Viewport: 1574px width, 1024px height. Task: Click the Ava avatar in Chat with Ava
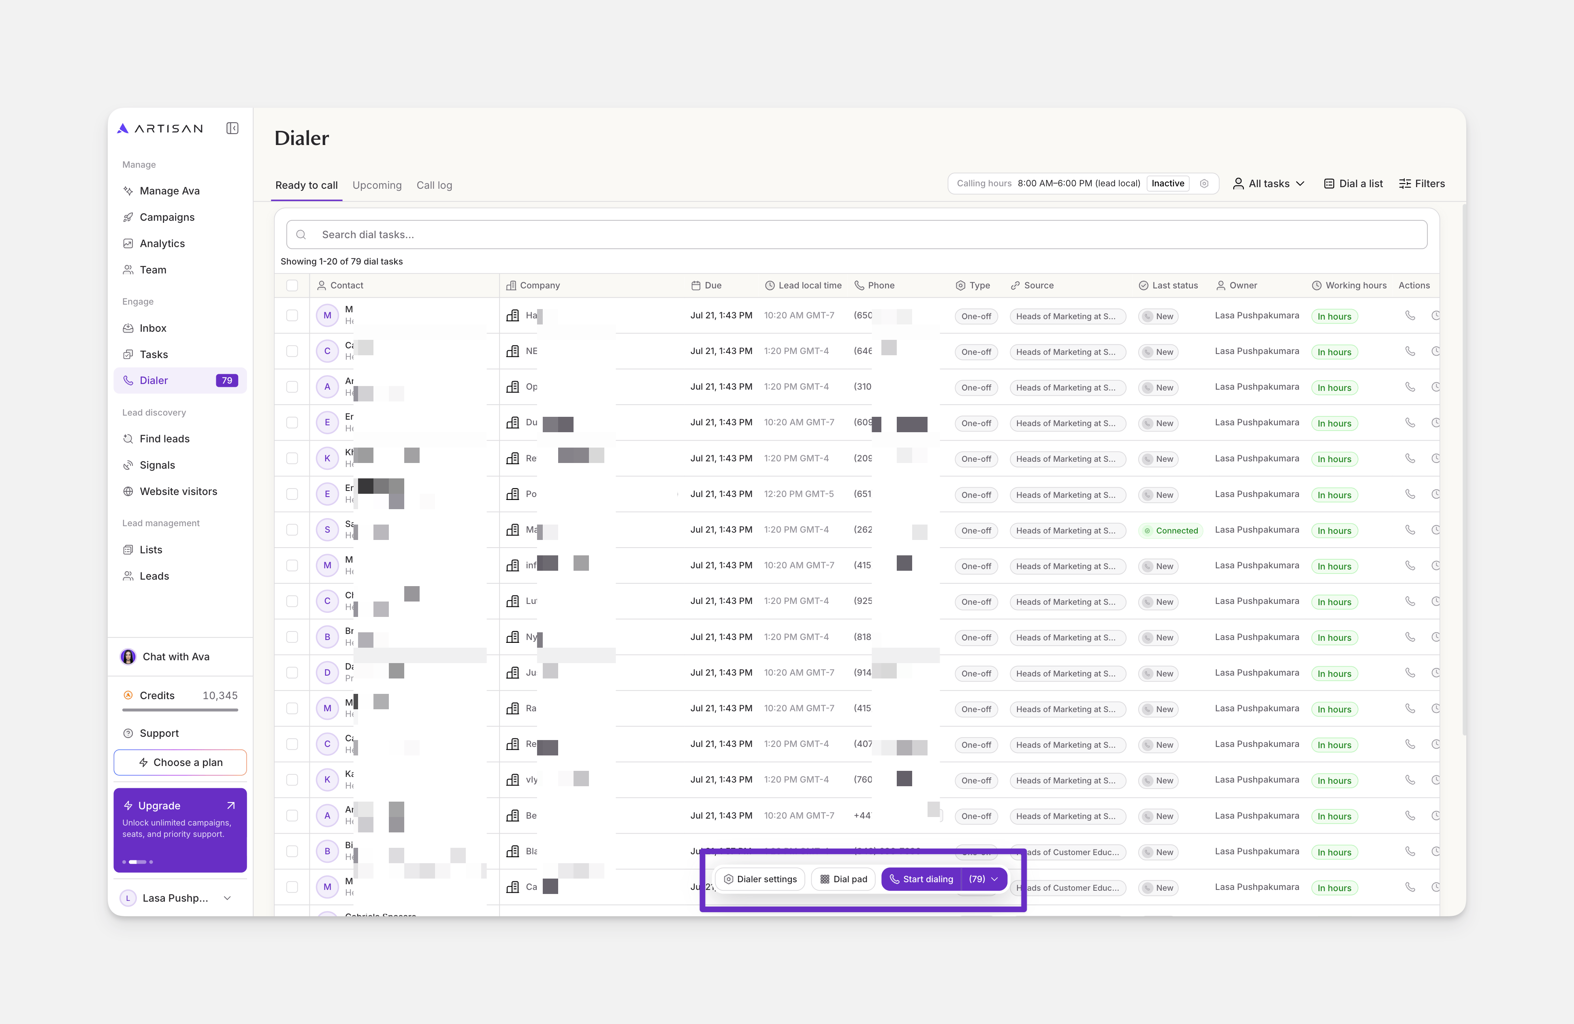point(128,657)
